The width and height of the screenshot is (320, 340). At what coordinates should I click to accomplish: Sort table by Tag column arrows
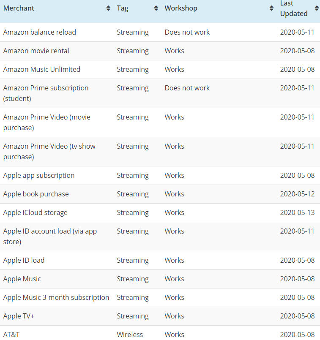point(156,8)
